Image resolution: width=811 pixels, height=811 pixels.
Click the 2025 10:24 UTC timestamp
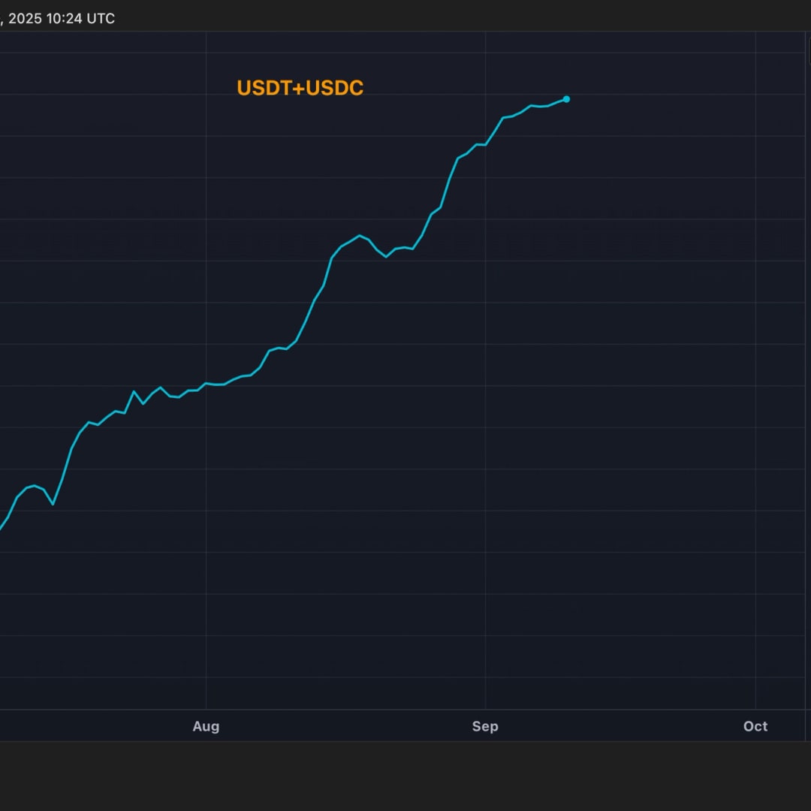click(x=62, y=19)
